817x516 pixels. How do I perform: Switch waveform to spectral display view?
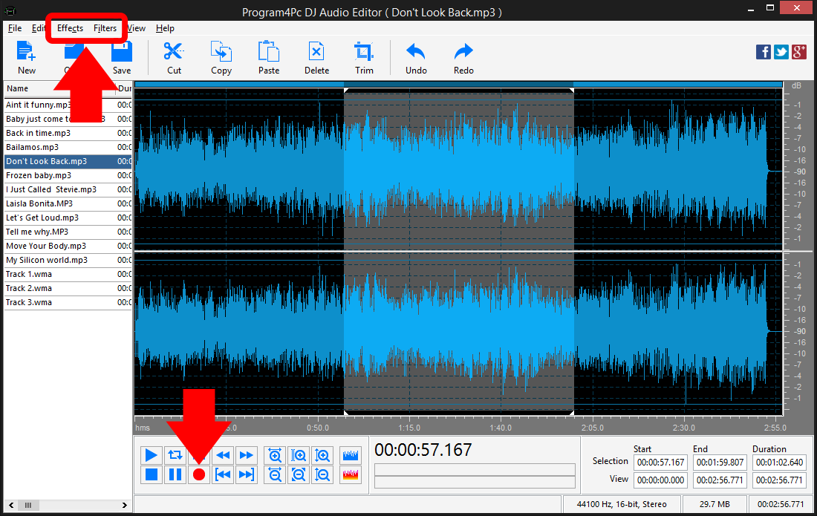(350, 474)
